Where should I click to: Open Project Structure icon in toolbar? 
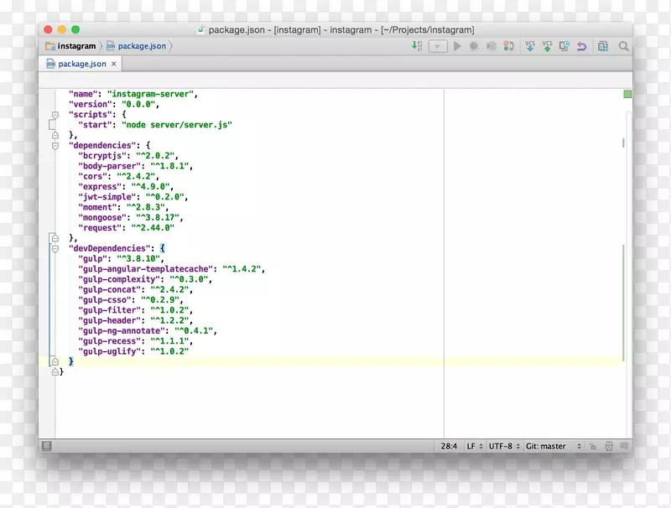603,47
